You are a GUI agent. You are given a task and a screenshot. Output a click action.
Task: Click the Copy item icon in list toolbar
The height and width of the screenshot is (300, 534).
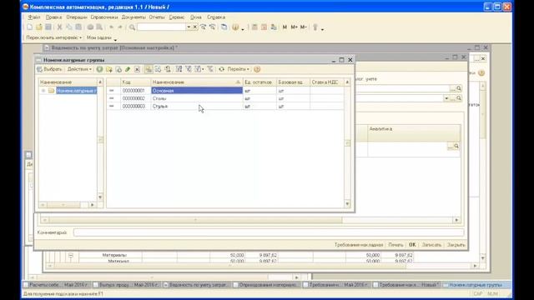[x=118, y=69]
